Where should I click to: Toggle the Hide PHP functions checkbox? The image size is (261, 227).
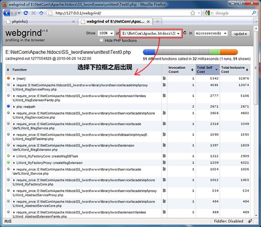pos(101,40)
